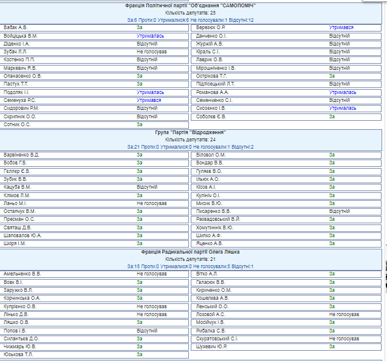Screen dimensions: 387x361
Task: Click the name Данченко О.І.
Action: coord(211,36)
